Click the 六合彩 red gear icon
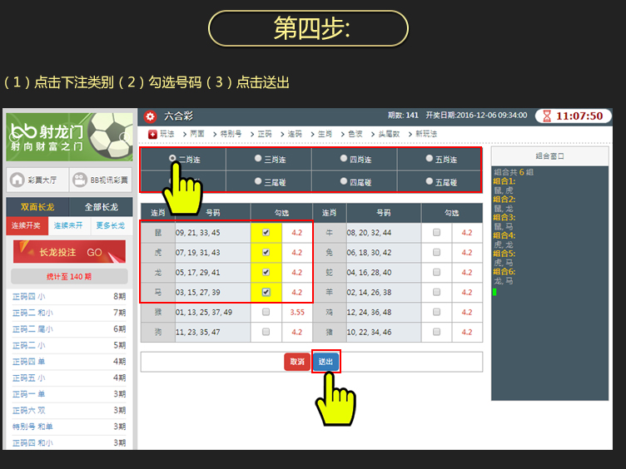Image resolution: width=626 pixels, height=469 pixels. (x=150, y=116)
